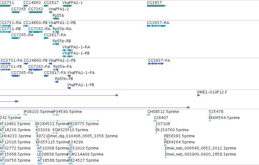Image resolution: width=259 pixels, height=165 pixels.
Task: Click the CG7262-RA transcript label
Action: coord(40,29)
